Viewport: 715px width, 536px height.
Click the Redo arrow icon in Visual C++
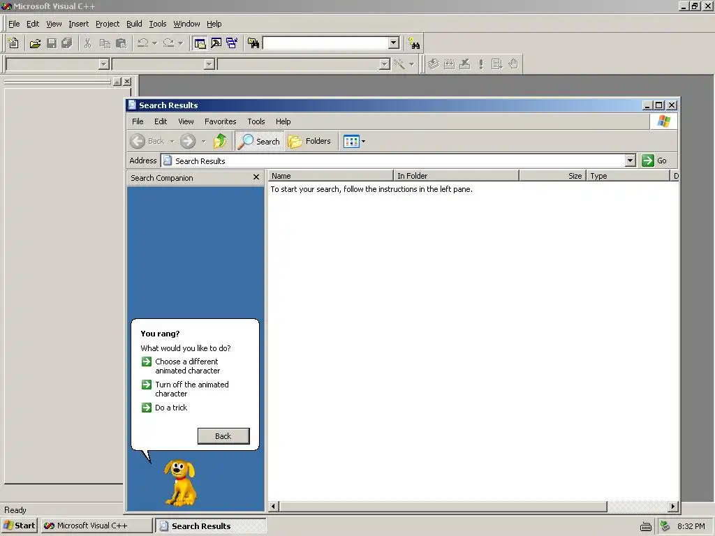[x=168, y=43]
